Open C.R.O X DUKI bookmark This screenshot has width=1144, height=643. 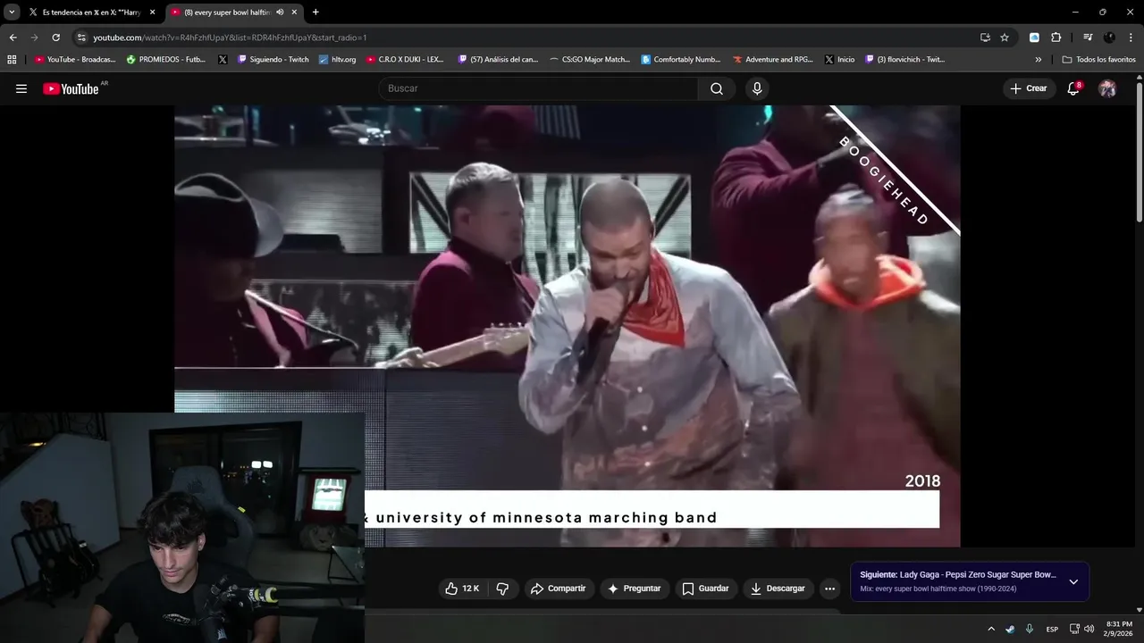(405, 60)
